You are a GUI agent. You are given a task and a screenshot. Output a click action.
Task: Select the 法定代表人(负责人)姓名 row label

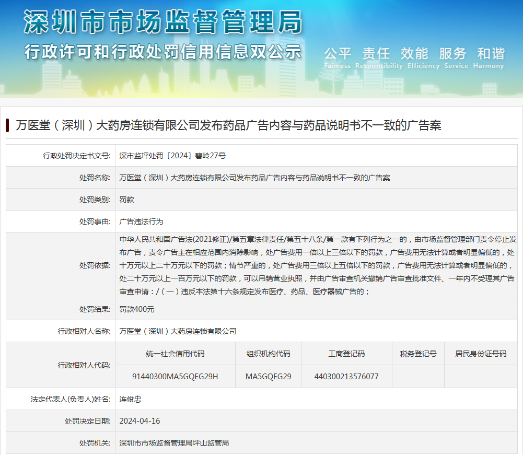point(71,399)
